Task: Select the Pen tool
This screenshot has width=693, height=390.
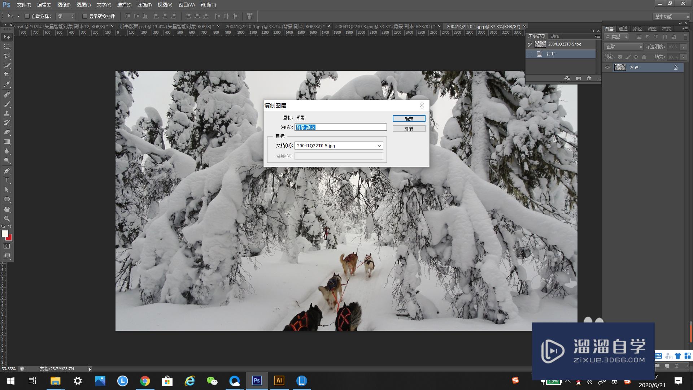Action: 7,171
